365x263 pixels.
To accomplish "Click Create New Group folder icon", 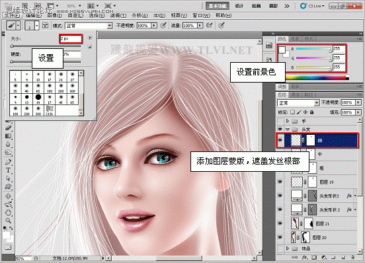I will coord(333,258).
